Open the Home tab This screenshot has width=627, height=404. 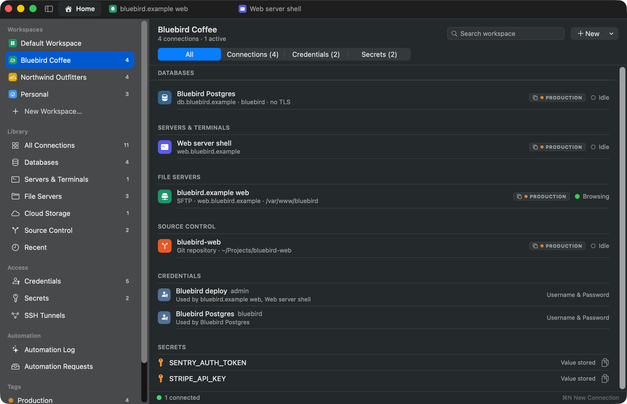[x=80, y=9]
